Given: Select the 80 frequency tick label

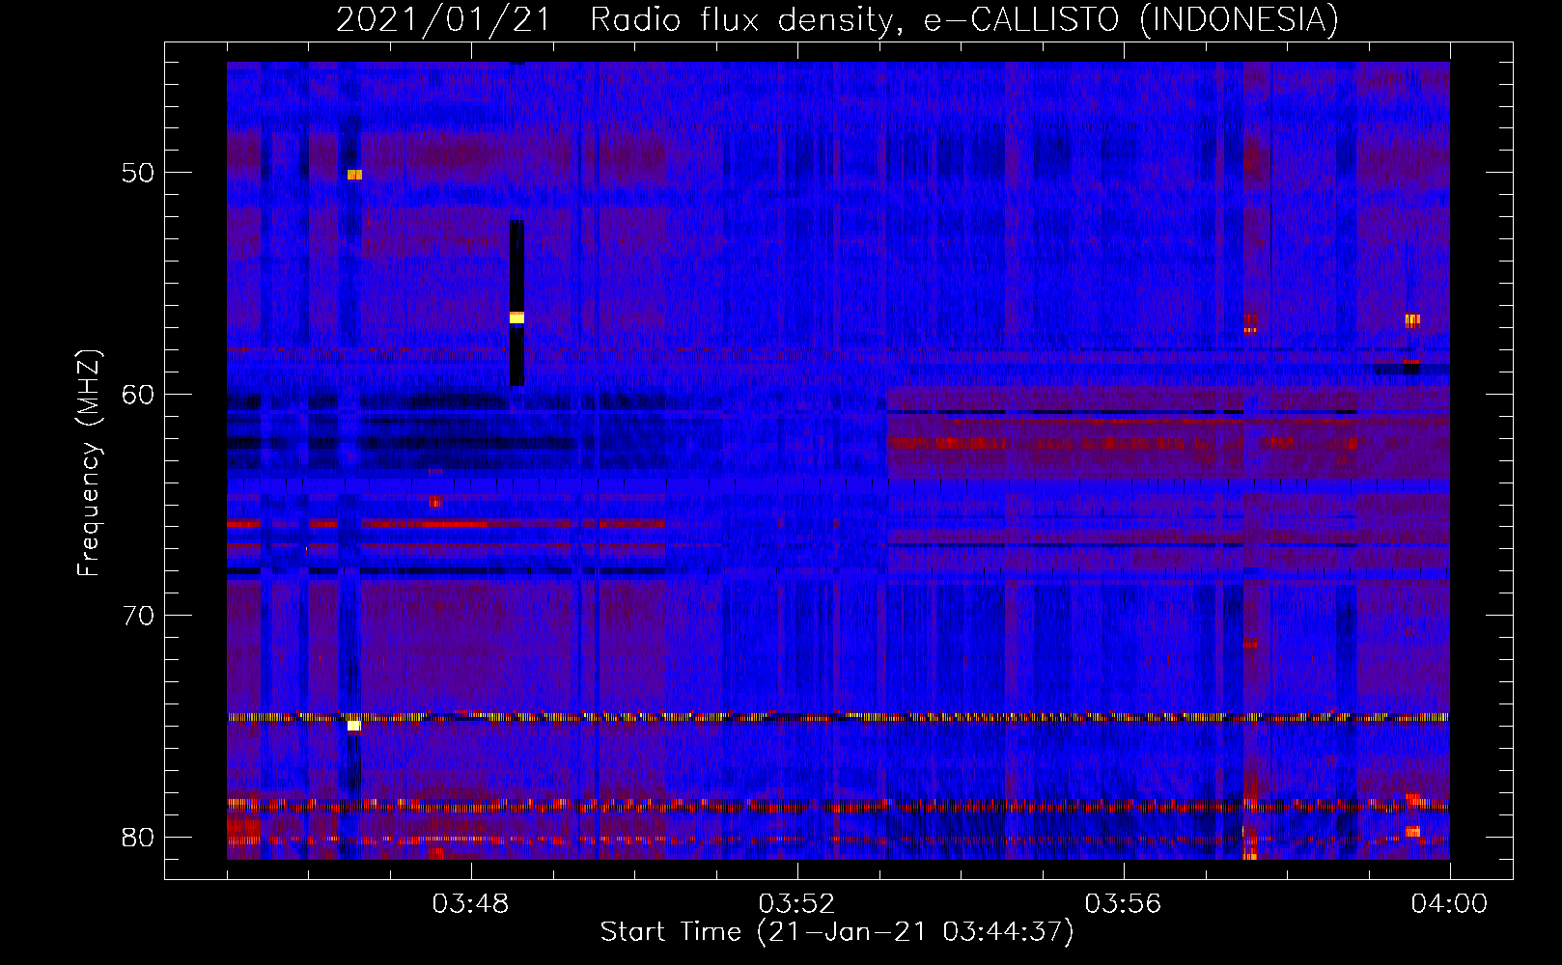Looking at the screenshot, I should click(137, 837).
